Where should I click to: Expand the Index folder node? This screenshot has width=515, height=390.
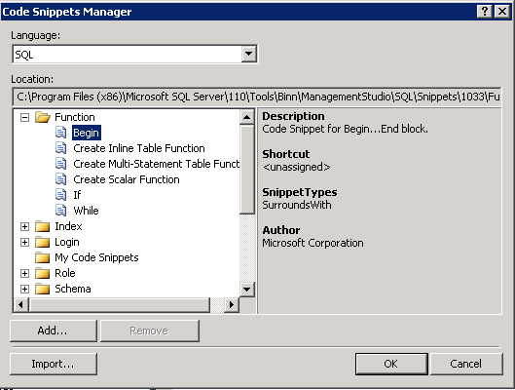coord(24,226)
